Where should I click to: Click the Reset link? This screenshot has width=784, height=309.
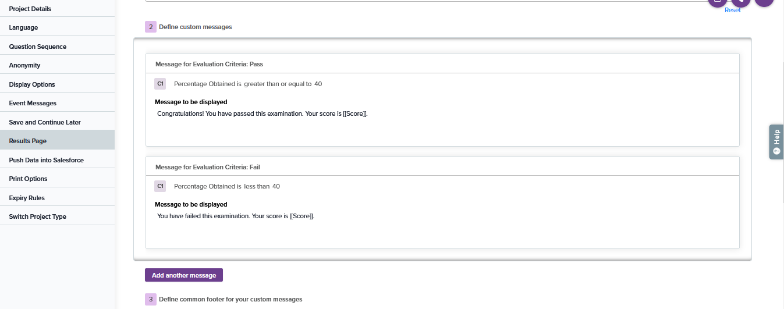[733, 10]
